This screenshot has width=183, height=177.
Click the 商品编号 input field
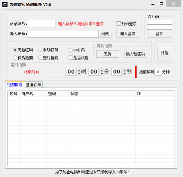[x=42, y=23]
